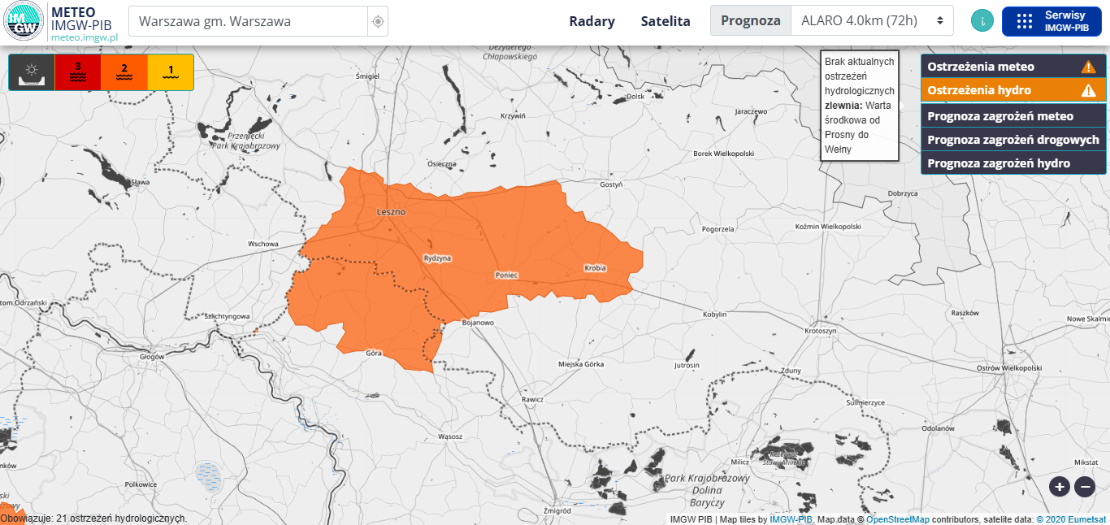
Task: Expand the Prognoza zagrożeń drogowych panel
Action: [x=1012, y=140]
